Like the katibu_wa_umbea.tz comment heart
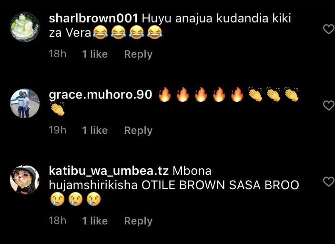Image resolution: width=335 pixels, height=244 pixels. point(329,182)
